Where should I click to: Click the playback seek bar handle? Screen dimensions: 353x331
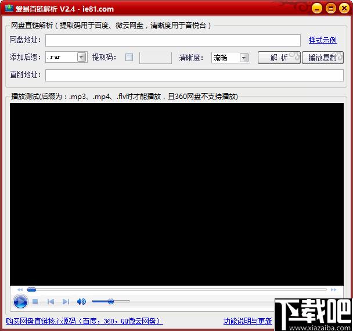tap(31, 290)
